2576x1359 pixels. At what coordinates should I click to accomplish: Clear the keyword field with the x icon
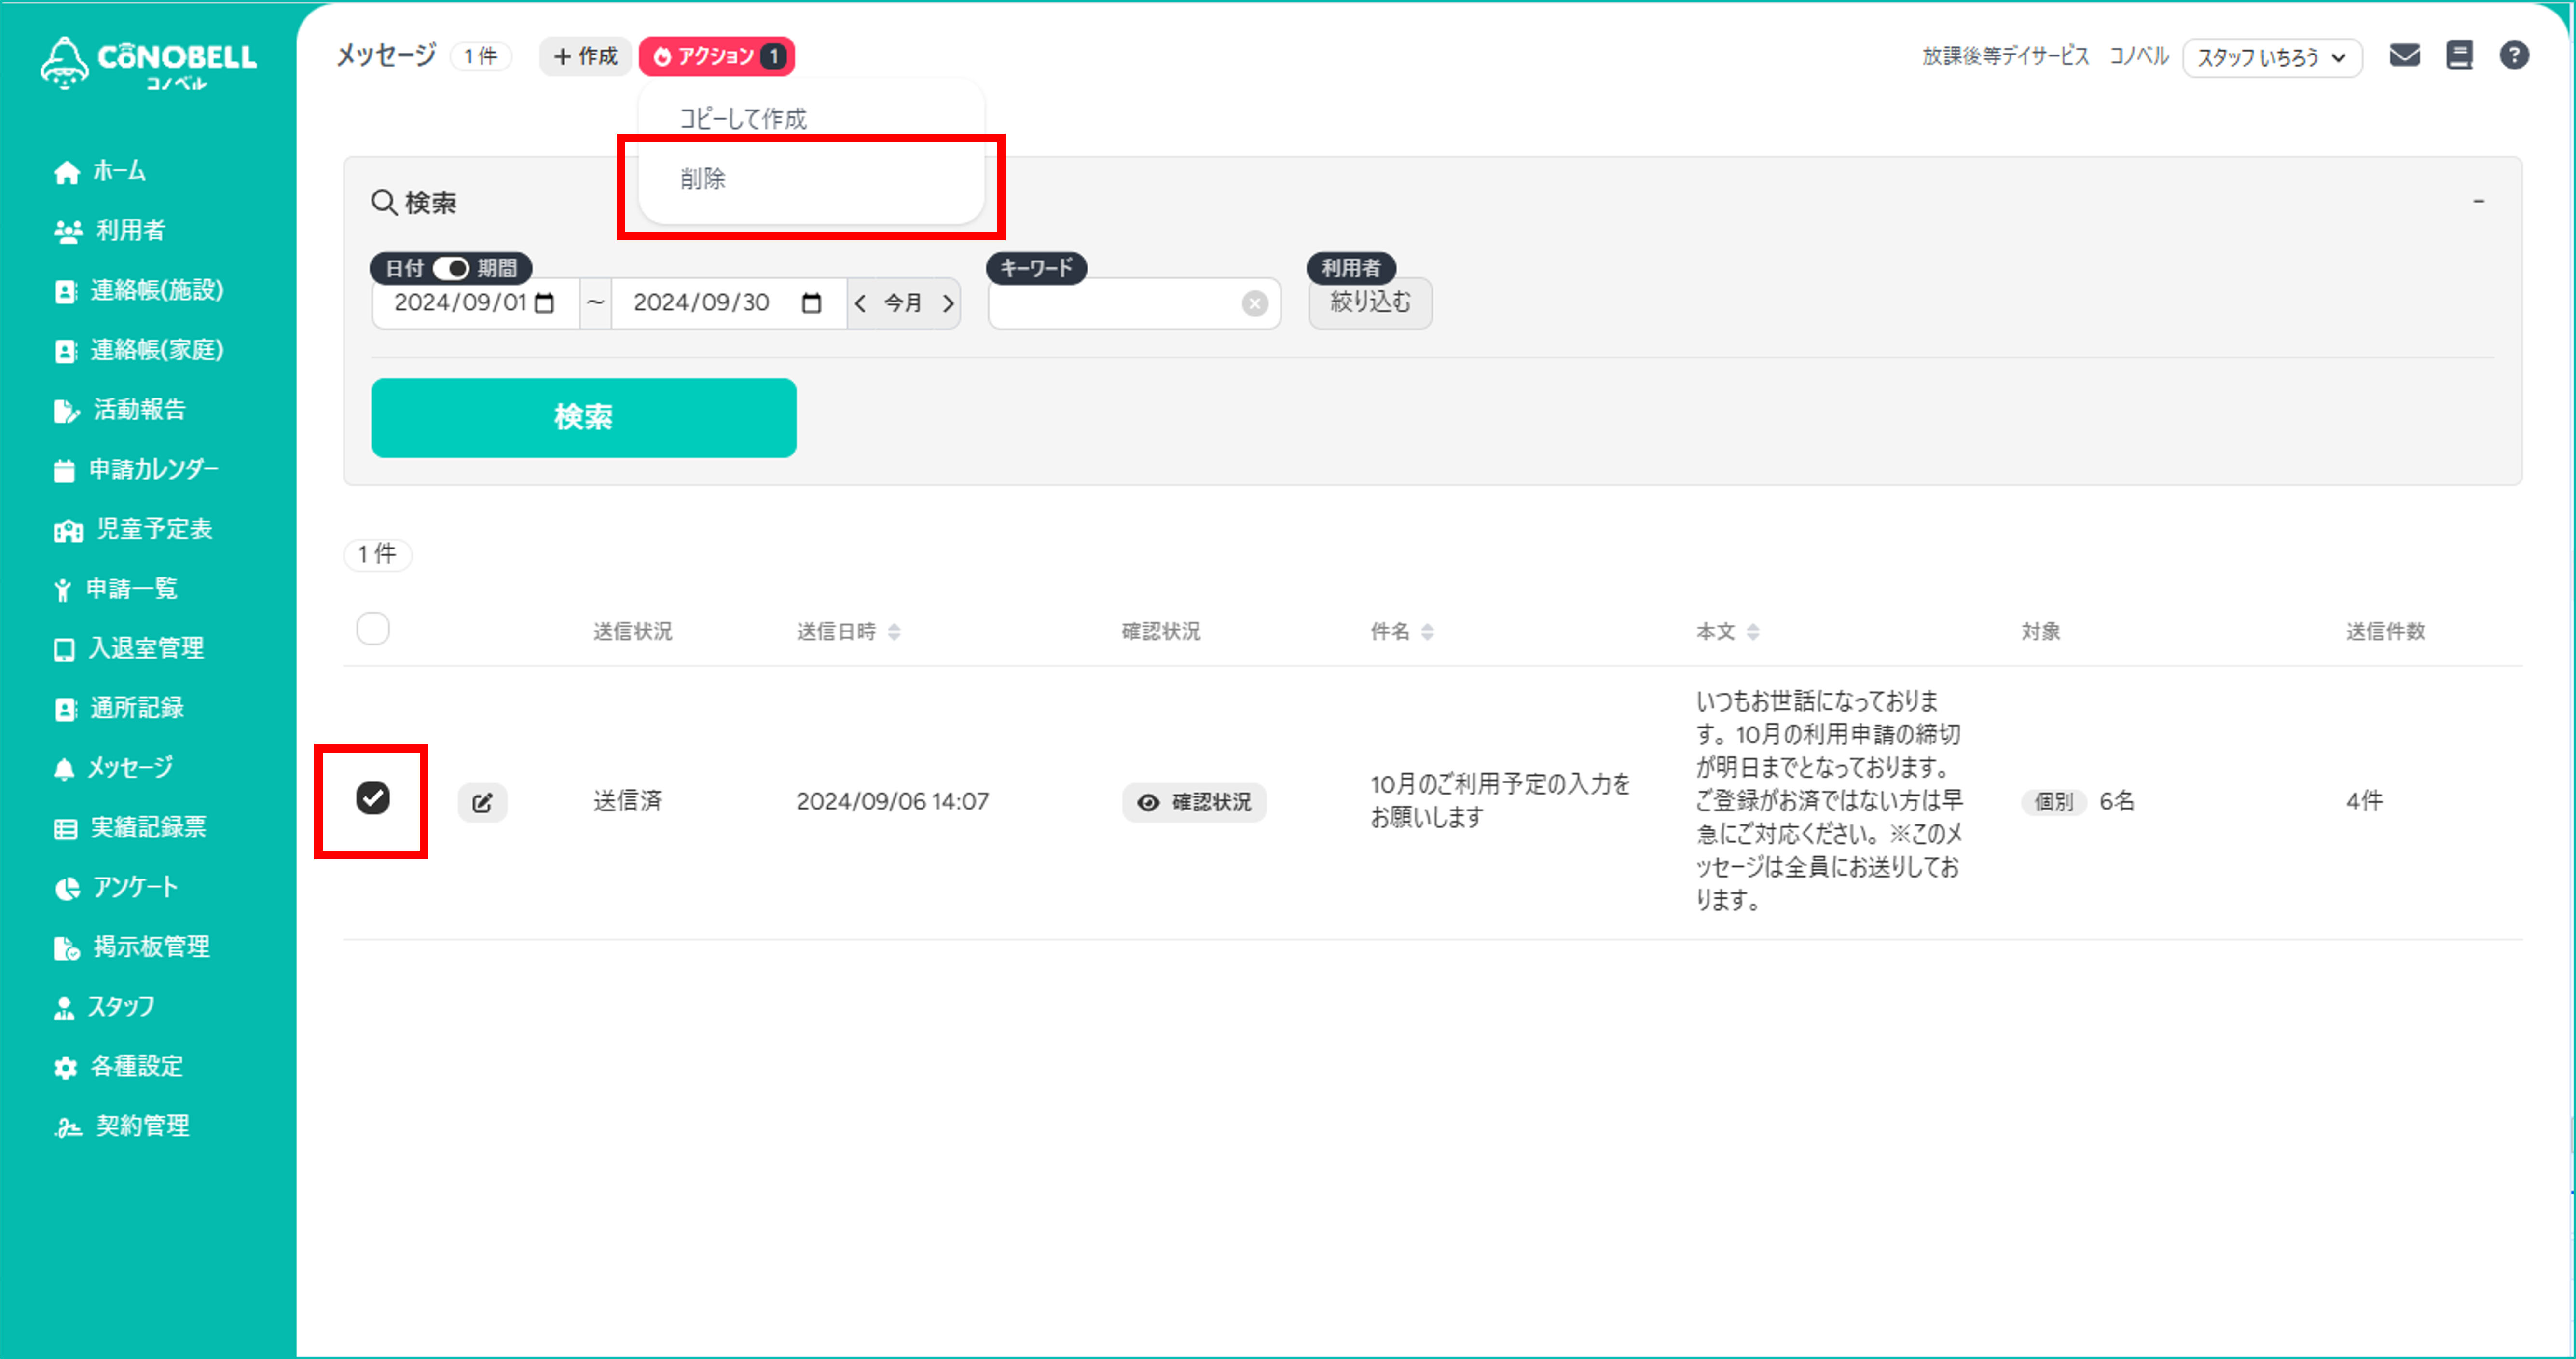pyautogui.click(x=1255, y=303)
